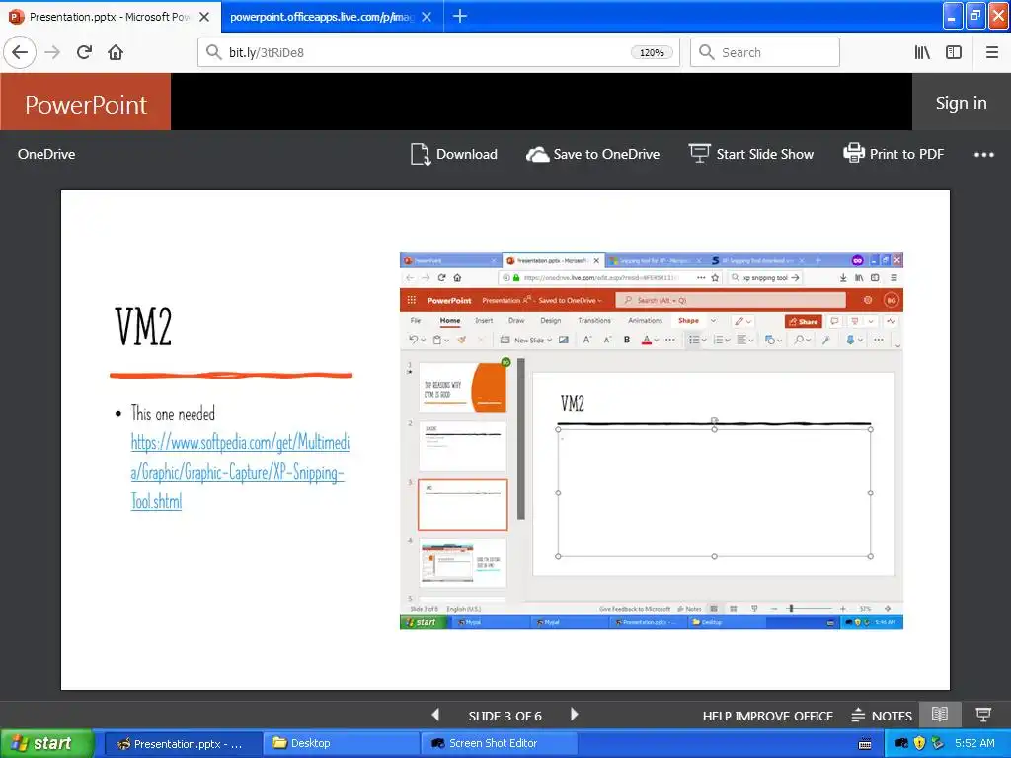Screen dimensions: 1011x758
Task: Reload the page with the refresh icon
Action: coord(85,52)
